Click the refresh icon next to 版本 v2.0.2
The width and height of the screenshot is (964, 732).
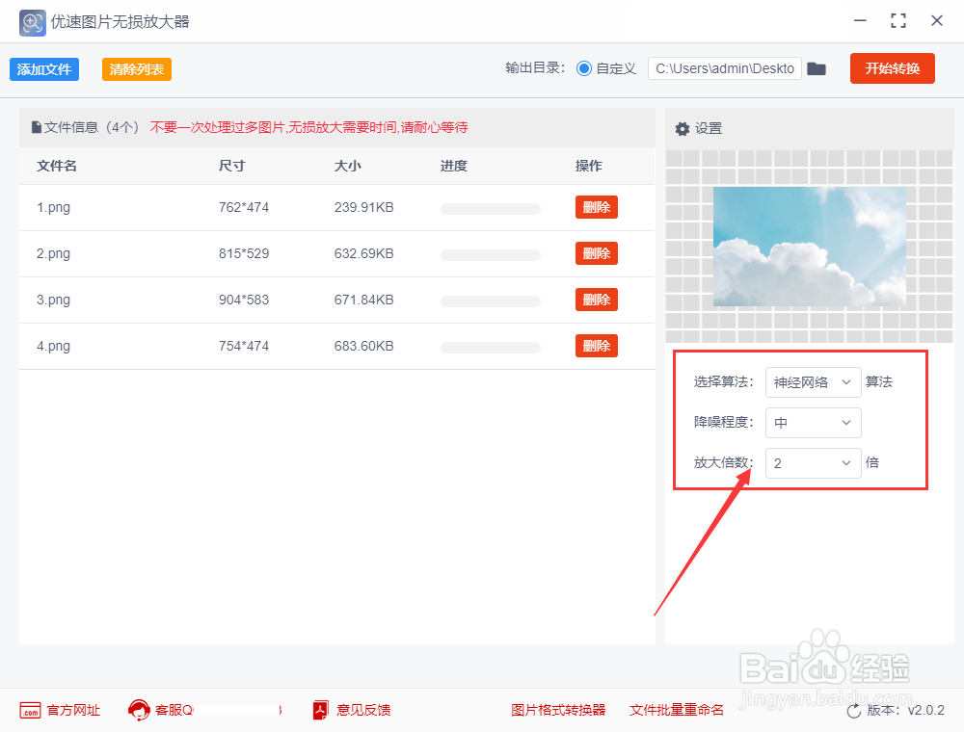(856, 710)
